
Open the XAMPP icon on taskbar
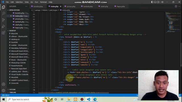75,99
